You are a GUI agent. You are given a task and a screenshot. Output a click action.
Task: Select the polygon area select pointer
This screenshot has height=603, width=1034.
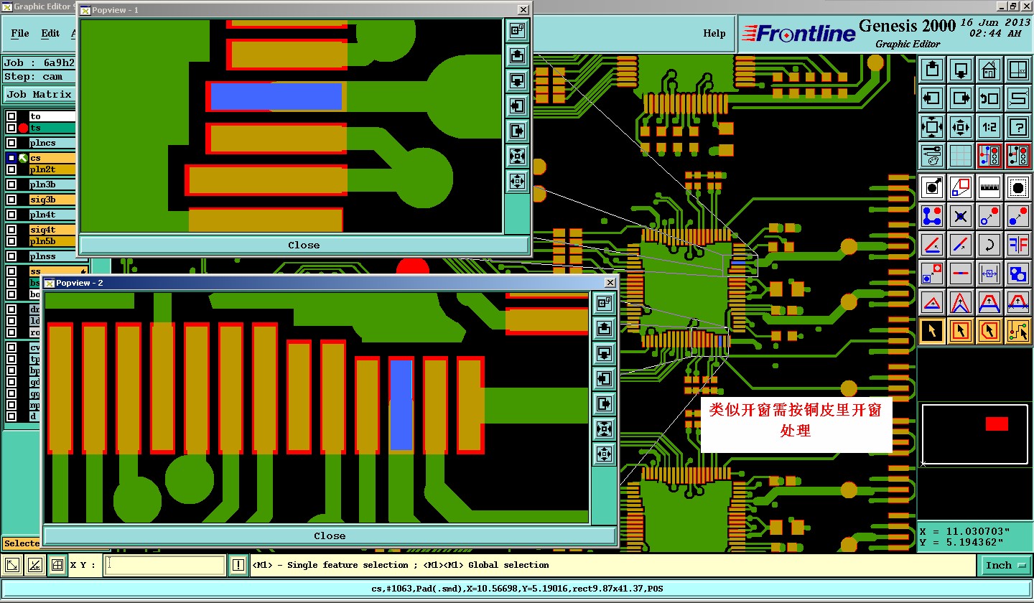(989, 331)
